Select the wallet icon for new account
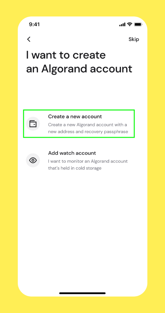 33,124
